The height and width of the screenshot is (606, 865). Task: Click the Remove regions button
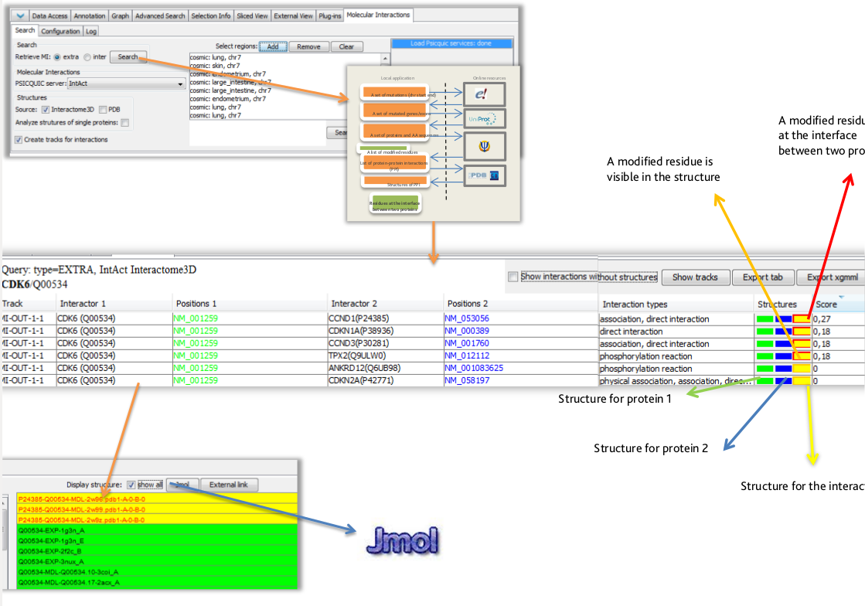(x=309, y=47)
